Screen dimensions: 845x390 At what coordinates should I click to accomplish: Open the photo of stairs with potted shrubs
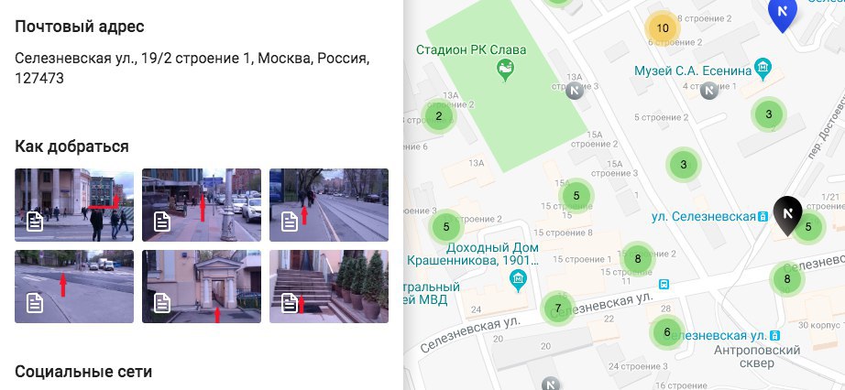point(329,287)
